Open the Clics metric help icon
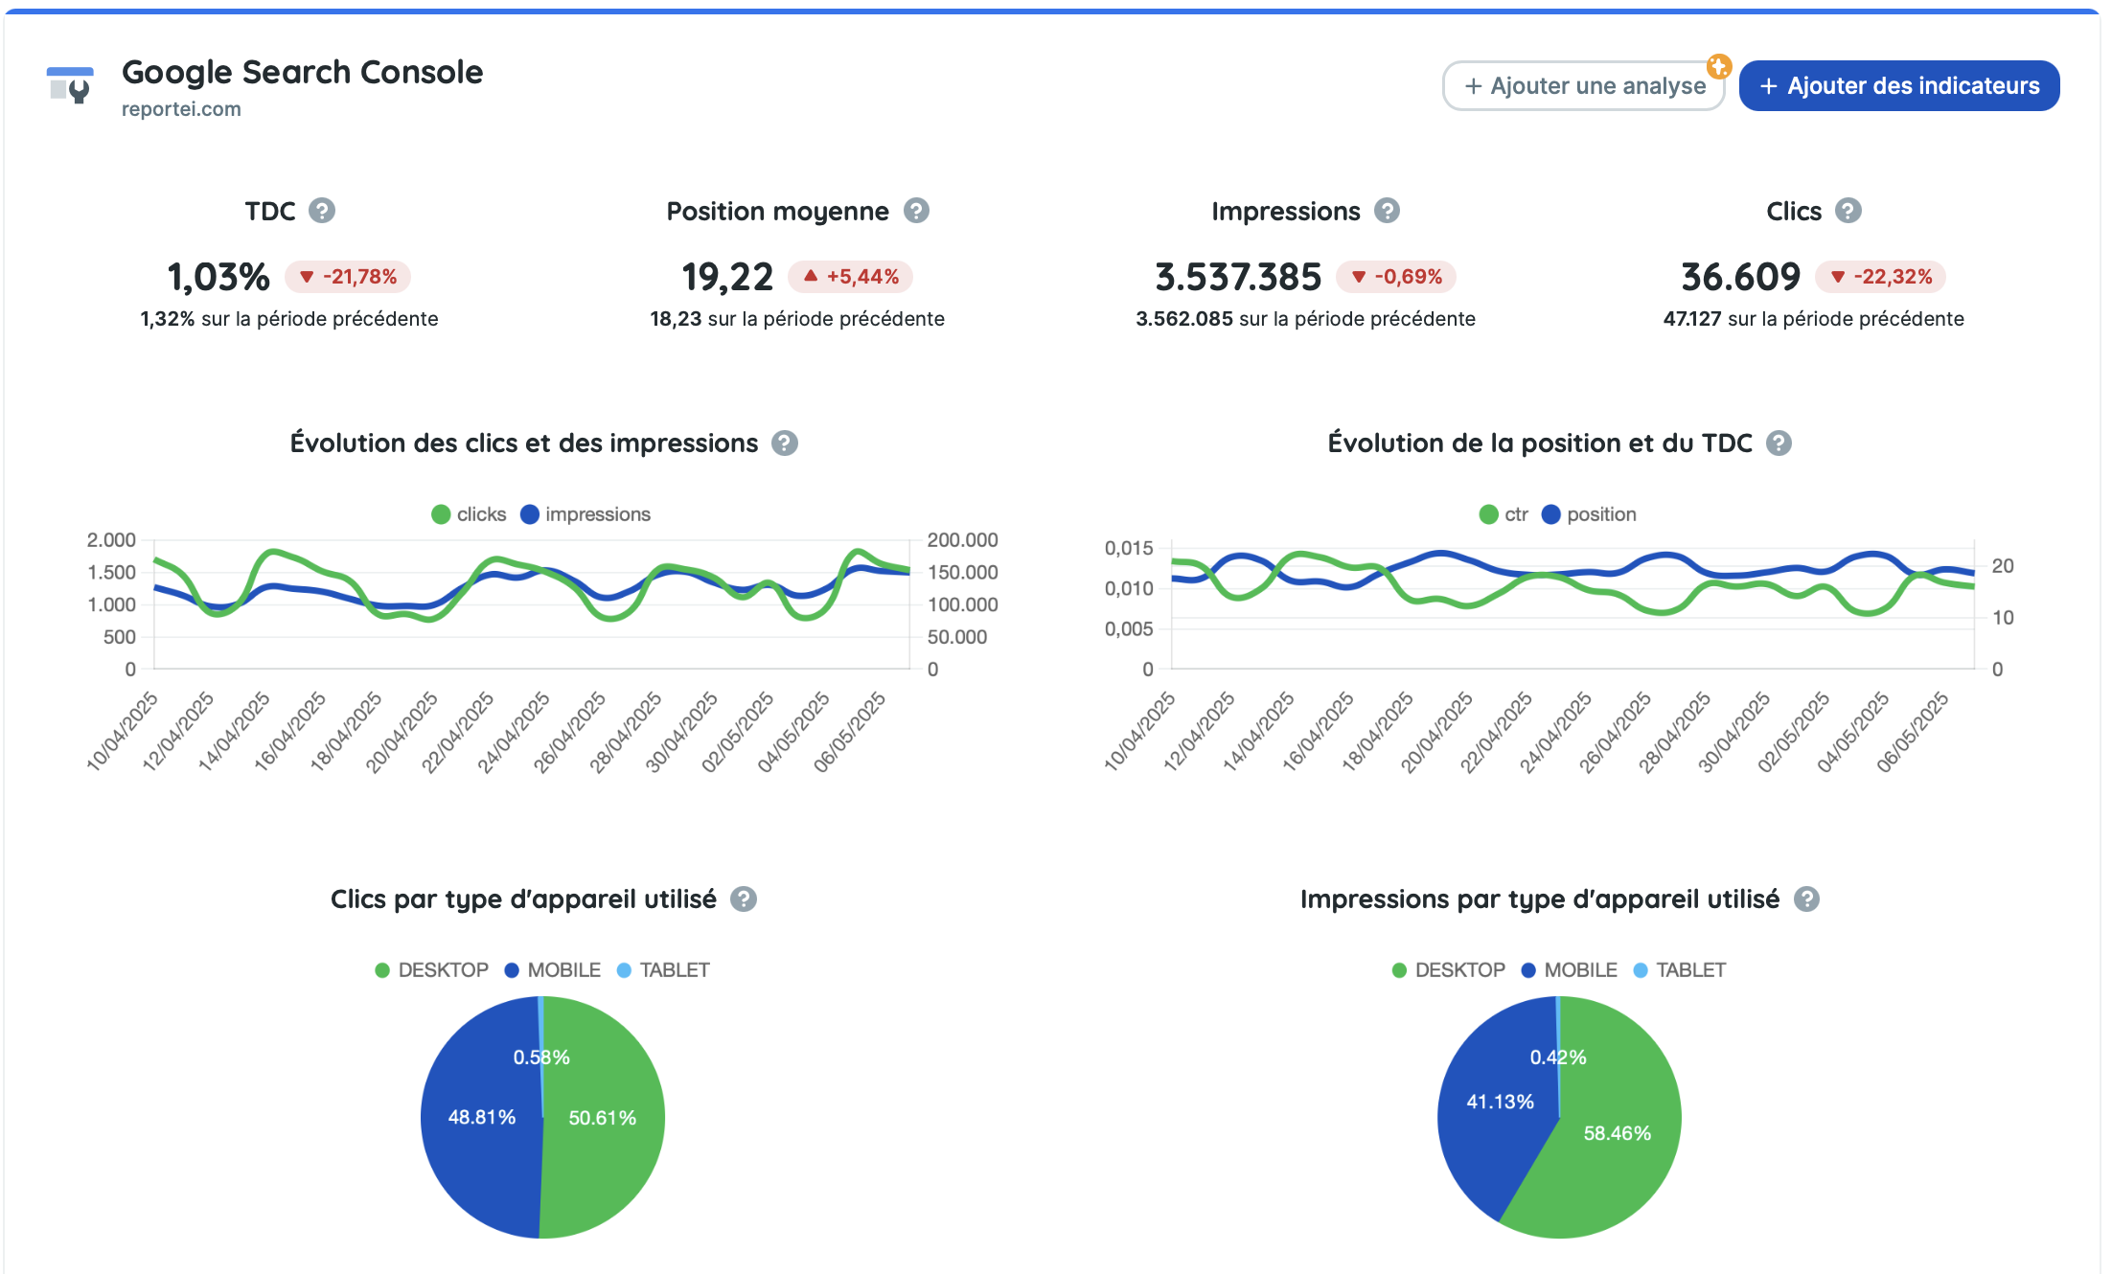 point(1847,210)
